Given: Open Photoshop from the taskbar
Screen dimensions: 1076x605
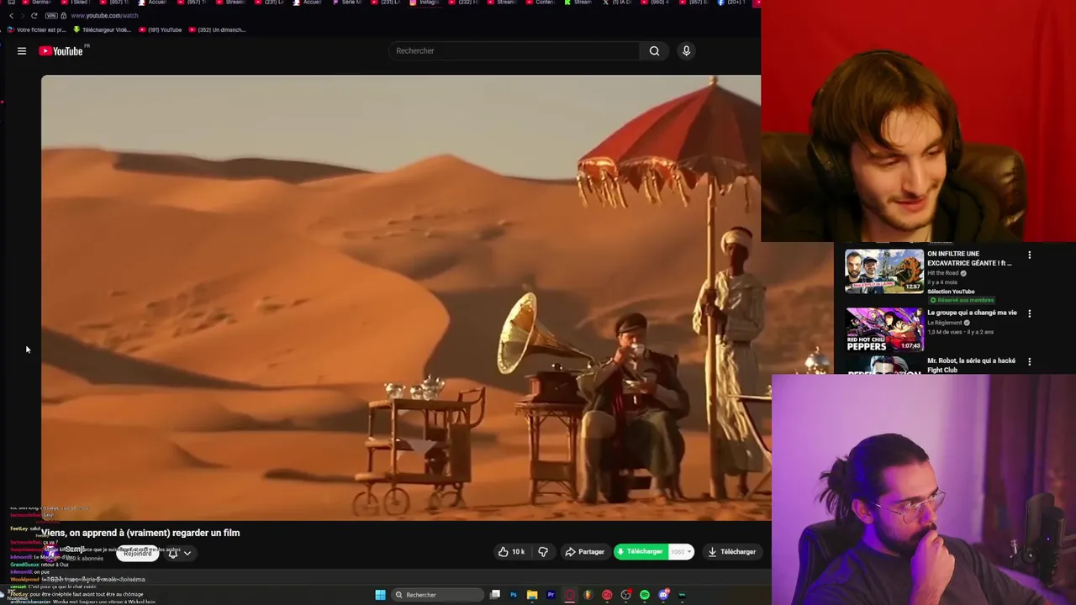Looking at the screenshot, I should [x=514, y=595].
